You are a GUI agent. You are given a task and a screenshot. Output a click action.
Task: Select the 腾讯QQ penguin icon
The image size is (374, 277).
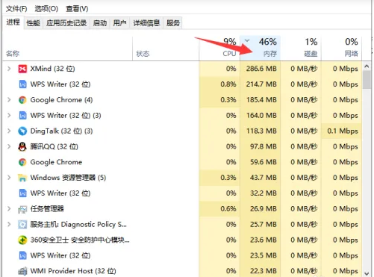pos(22,146)
